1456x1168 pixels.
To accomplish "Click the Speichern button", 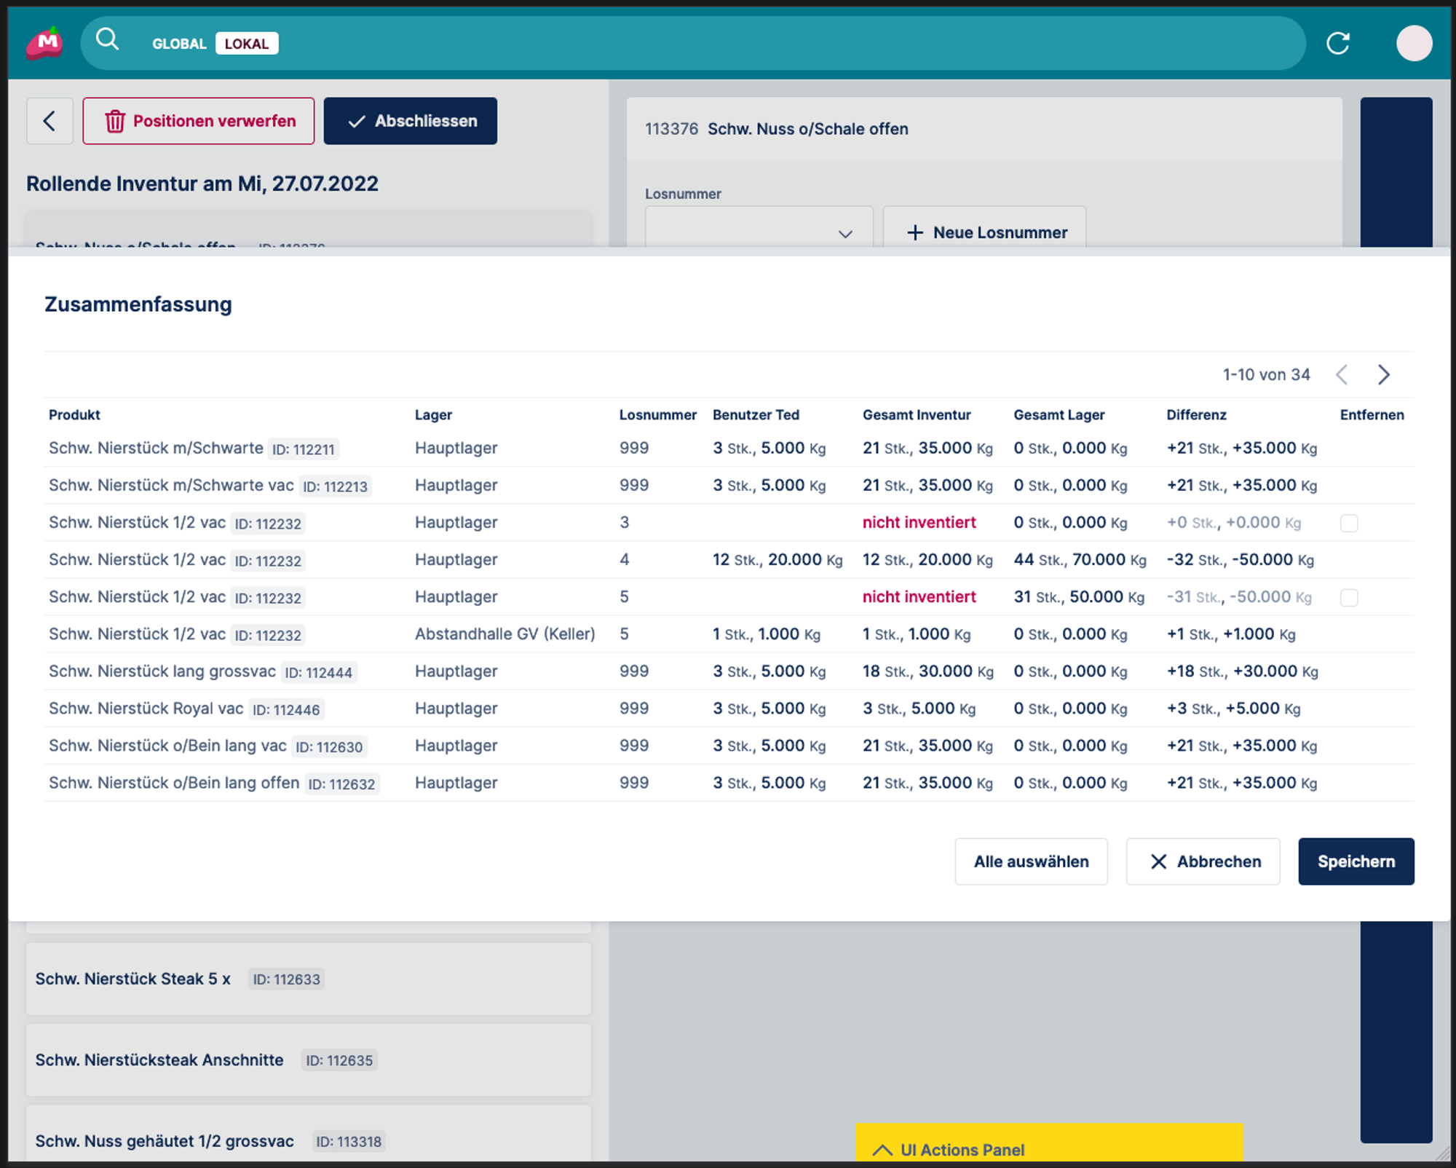I will click(1356, 861).
